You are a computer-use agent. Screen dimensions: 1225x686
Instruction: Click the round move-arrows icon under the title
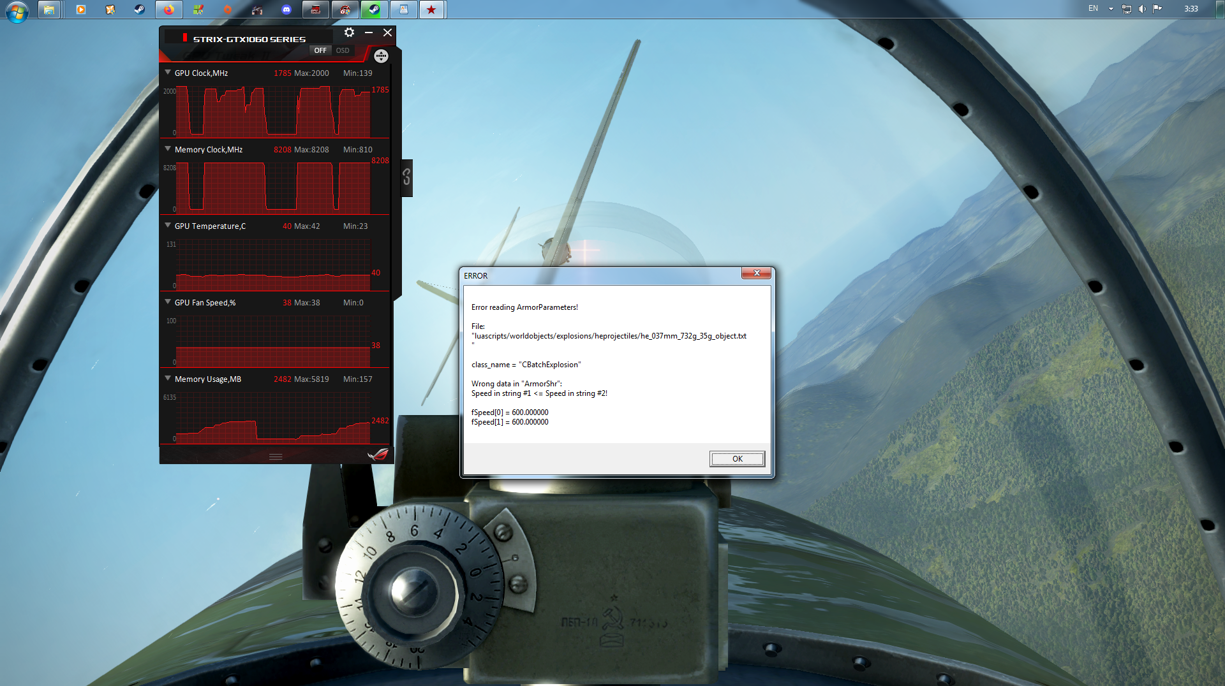pos(381,56)
